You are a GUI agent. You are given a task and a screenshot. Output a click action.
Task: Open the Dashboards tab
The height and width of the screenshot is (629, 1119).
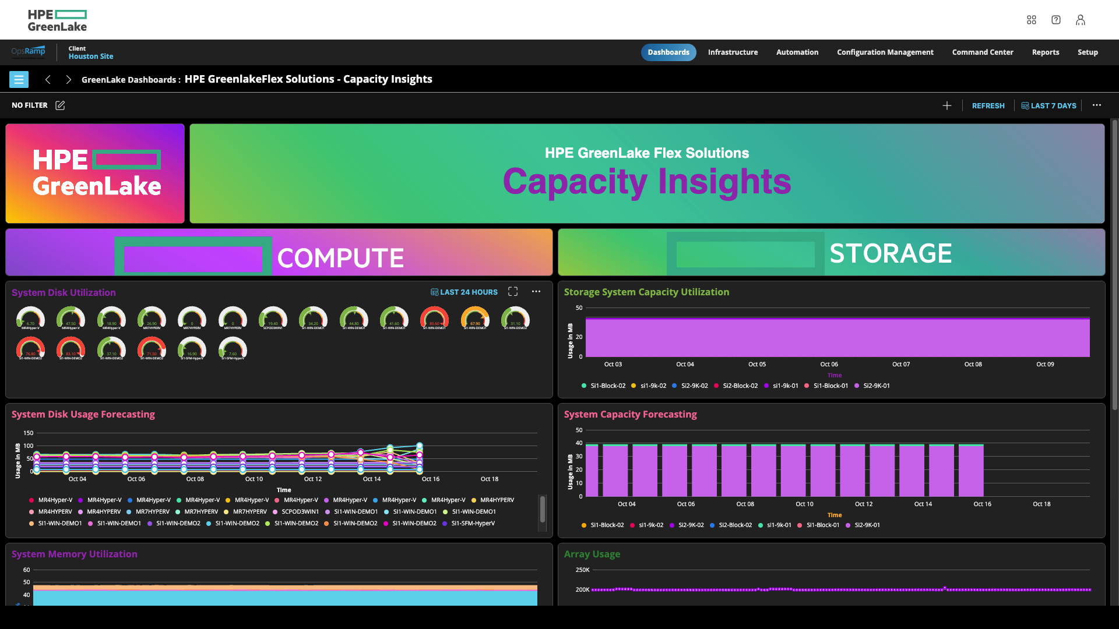coord(668,52)
